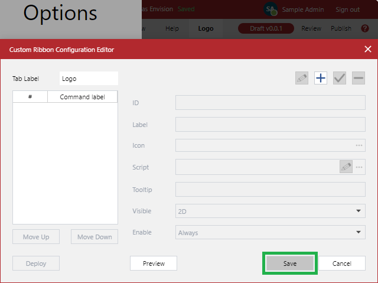Open the Icon field browse ellipsis
This screenshot has width=378, height=283.
click(x=359, y=145)
